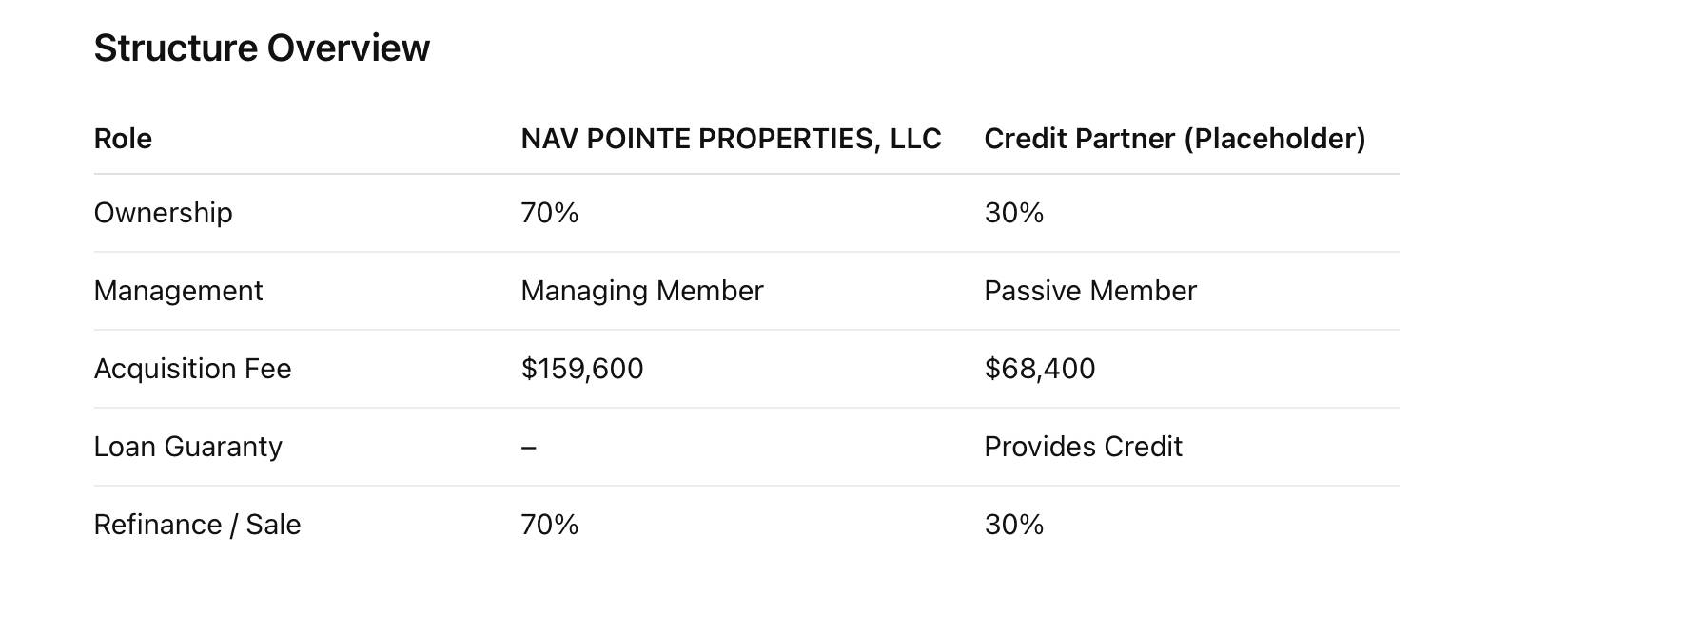Image resolution: width=1704 pixels, height=632 pixels.
Task: Select the Loan Guaranty row label
Action: [x=187, y=447]
